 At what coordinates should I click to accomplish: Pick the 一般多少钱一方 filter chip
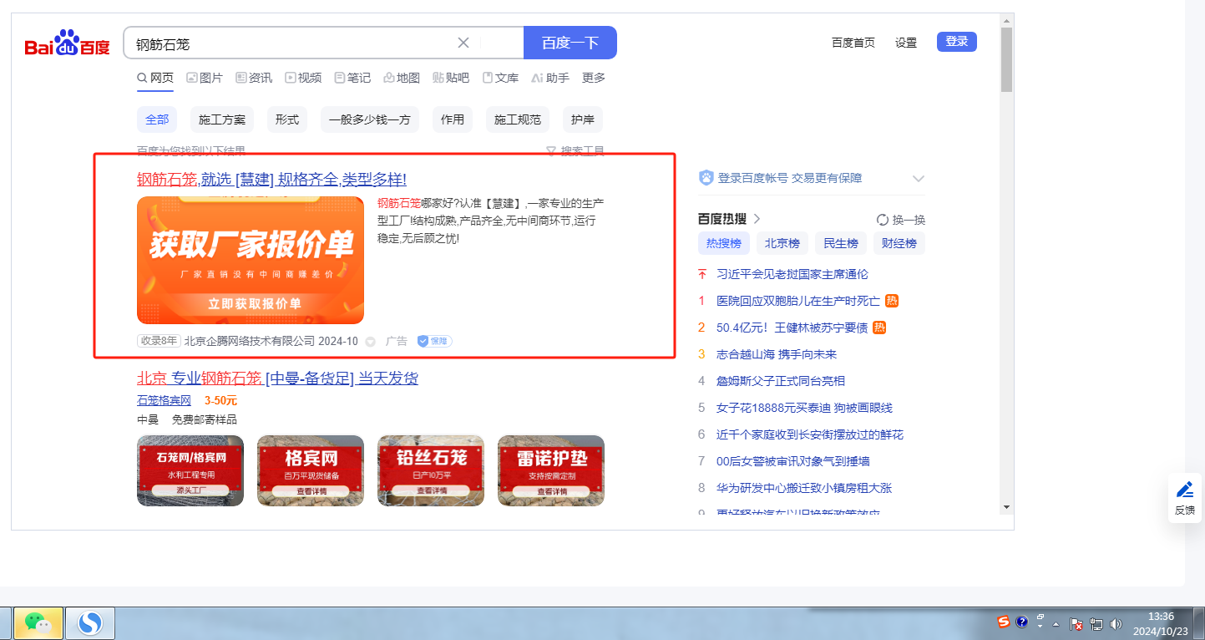pos(370,119)
